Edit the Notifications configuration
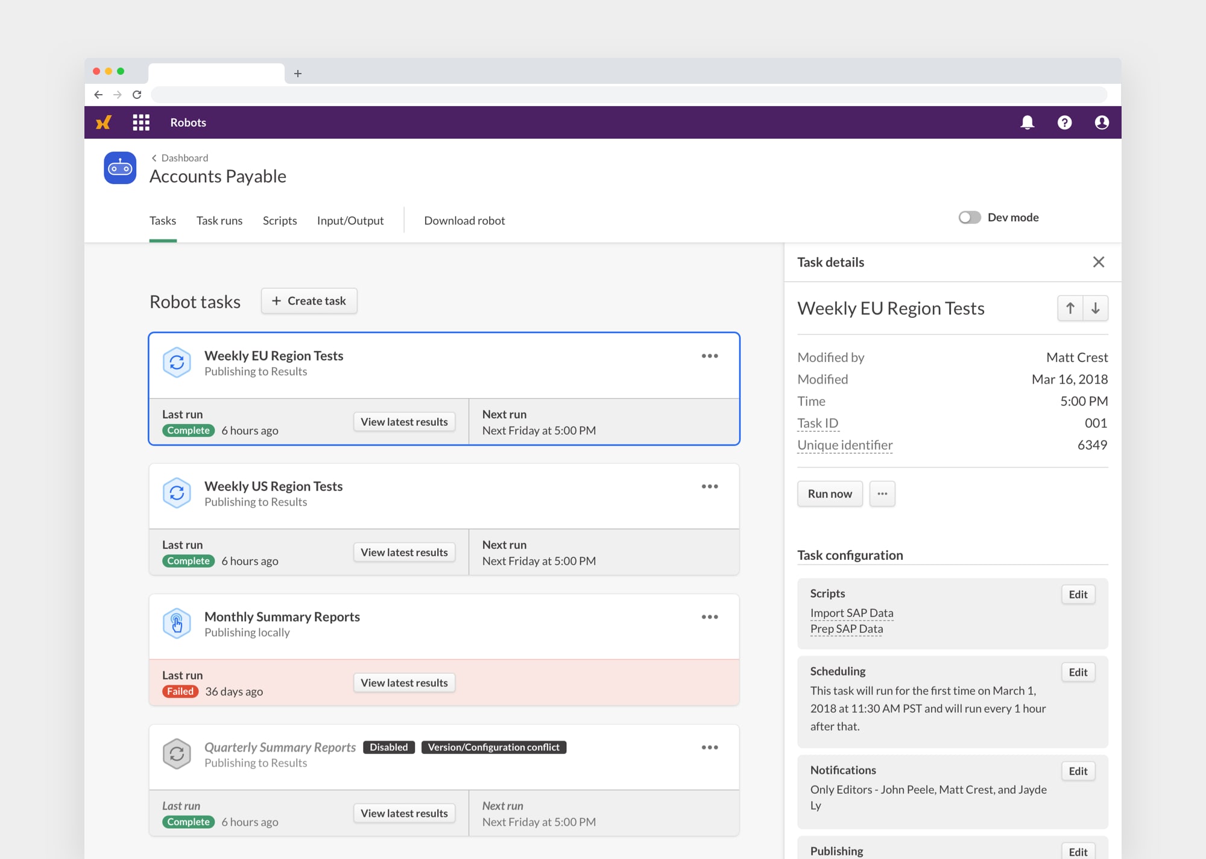Viewport: 1206px width, 859px height. [x=1078, y=771]
